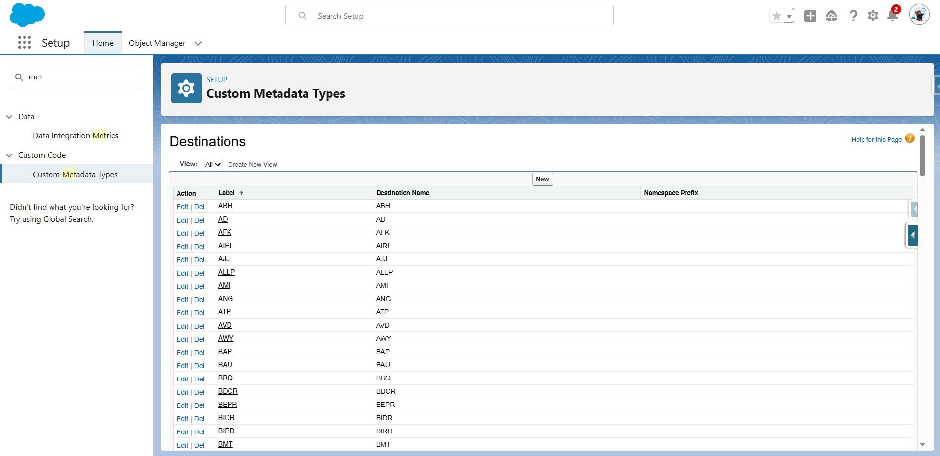Expand the Object Manager tab dropdown
This screenshot has width=940, height=456.
point(198,43)
